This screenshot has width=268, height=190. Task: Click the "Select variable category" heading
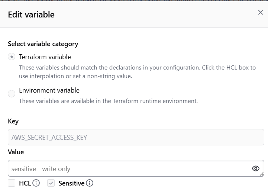[x=43, y=44]
